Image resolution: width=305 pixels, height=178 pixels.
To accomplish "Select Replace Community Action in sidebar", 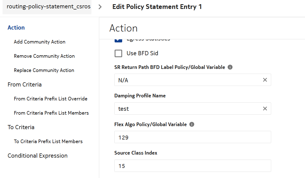I will pyautogui.click(x=44, y=70).
